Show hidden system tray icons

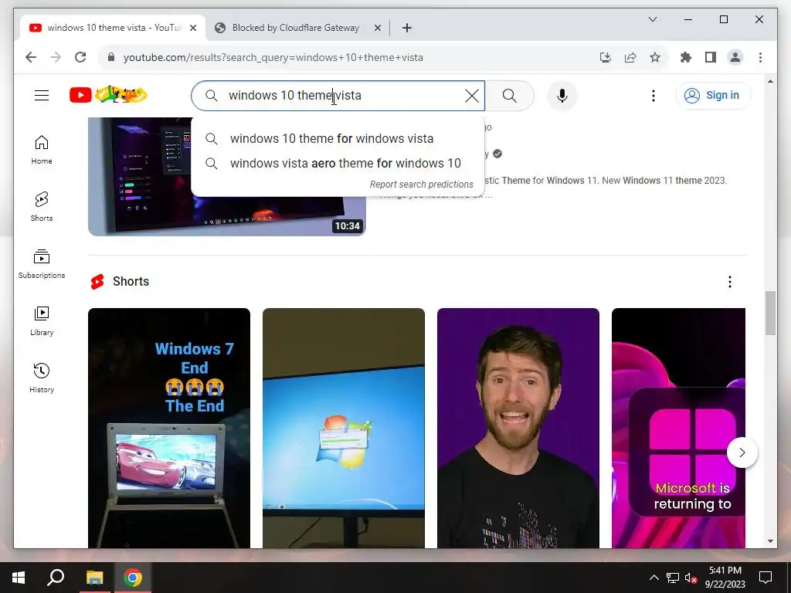point(654,578)
